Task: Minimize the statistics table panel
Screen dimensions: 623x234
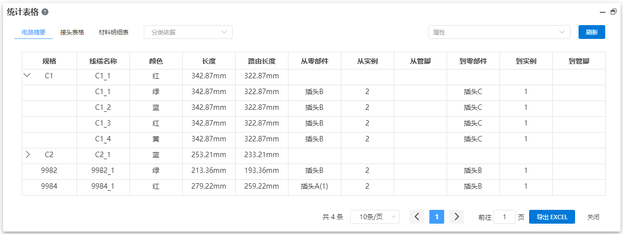Action: [603, 12]
